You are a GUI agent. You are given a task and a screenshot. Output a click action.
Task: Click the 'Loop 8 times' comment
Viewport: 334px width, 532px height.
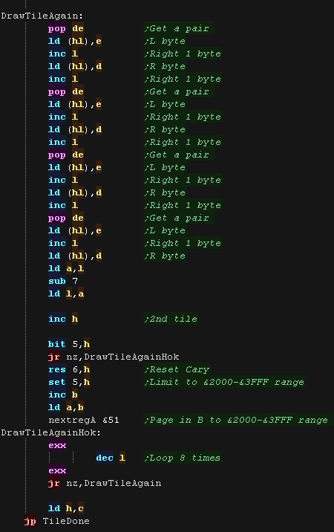click(183, 458)
